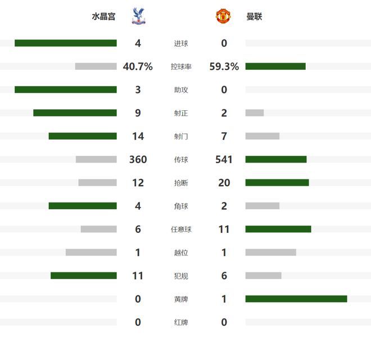Screen dimensions: 371x337
Task: Click Manchester United's 541 passes bar
Action: click(276, 159)
